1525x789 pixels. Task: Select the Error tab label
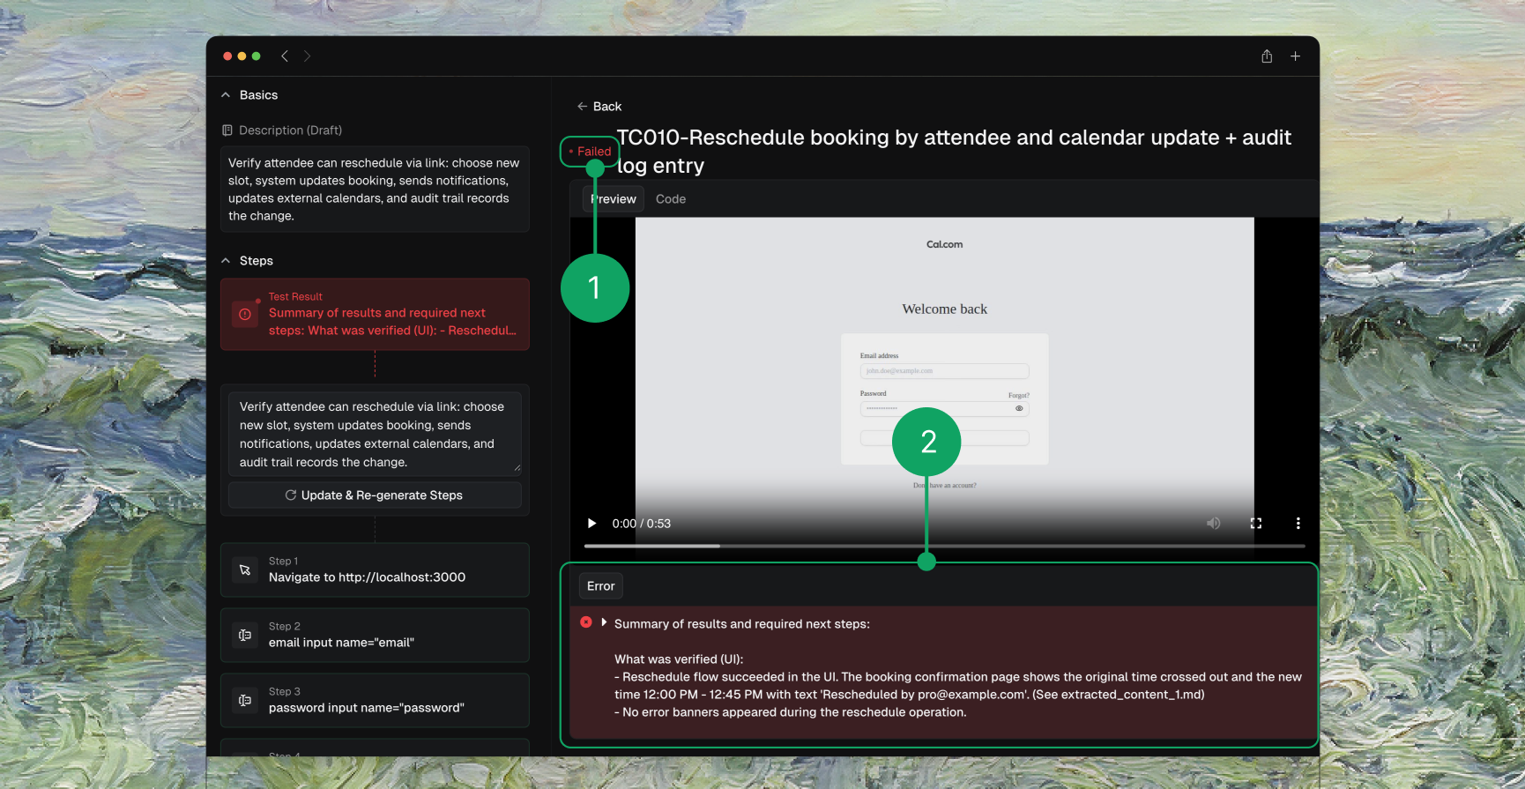click(601, 586)
